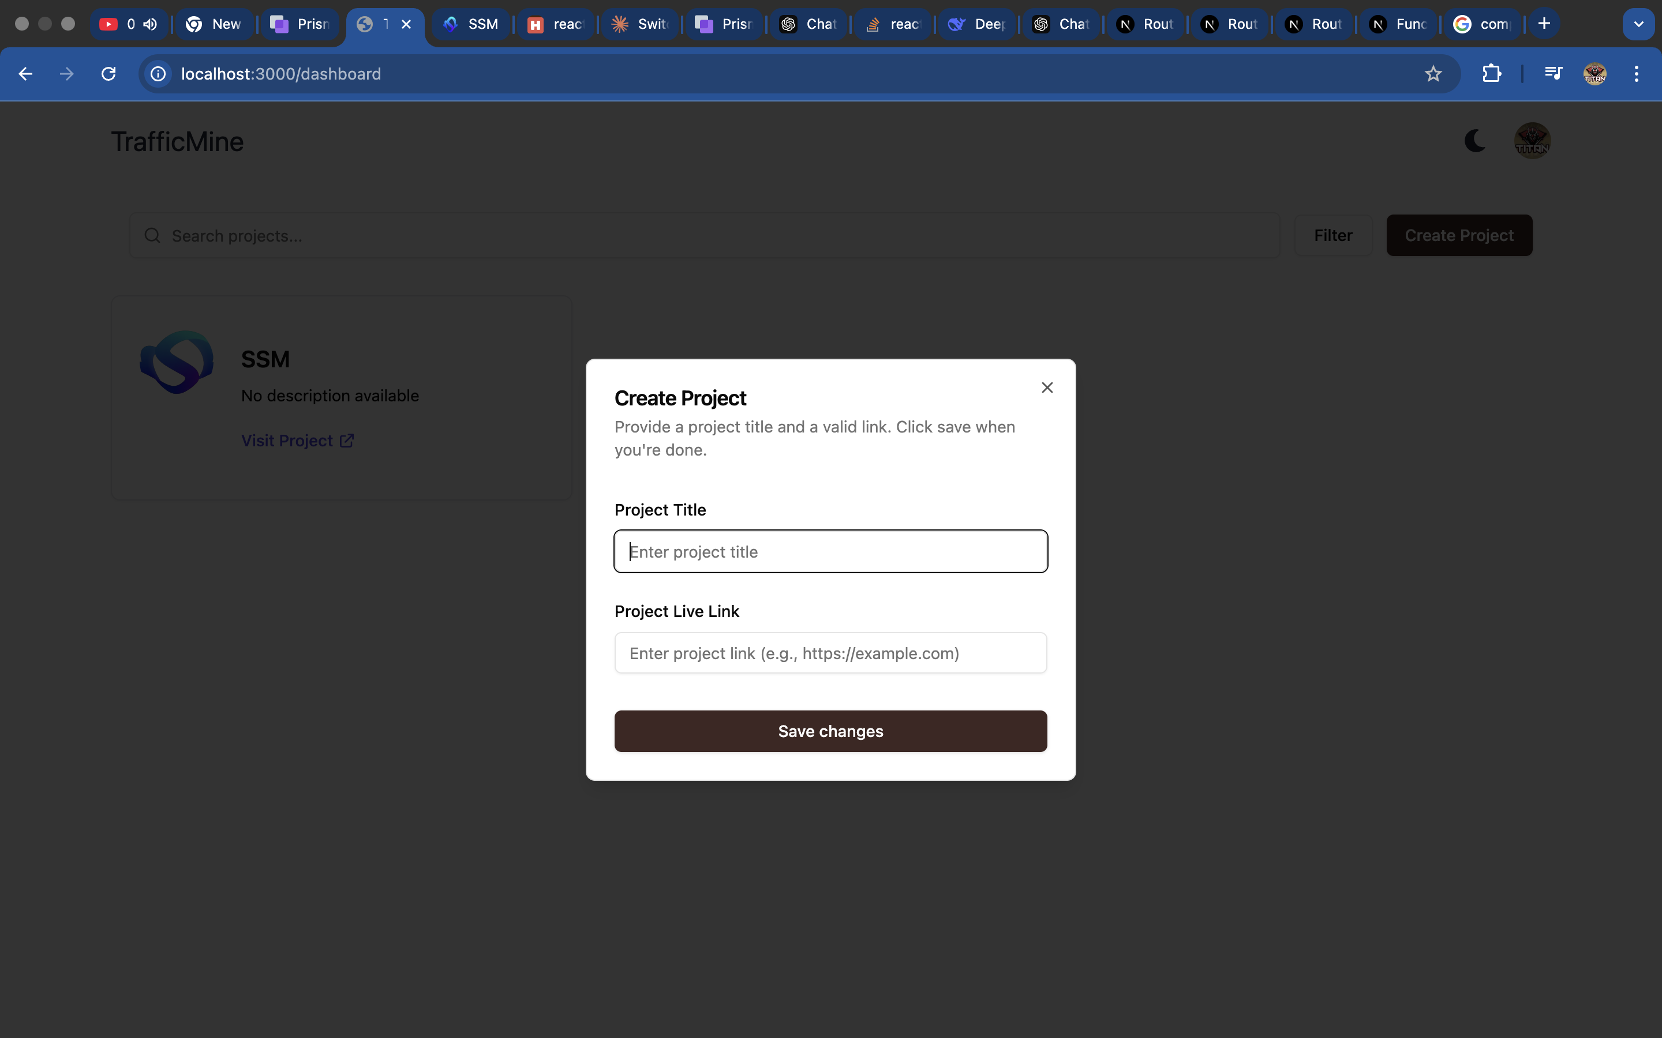The width and height of the screenshot is (1662, 1038).
Task: Click the Save changes button
Action: coord(830,731)
